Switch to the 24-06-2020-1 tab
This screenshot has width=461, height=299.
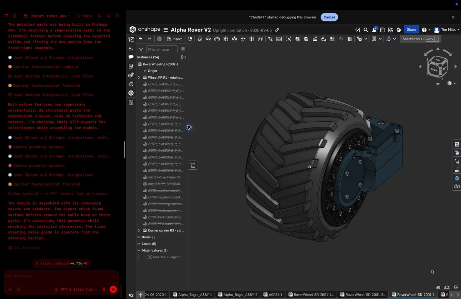pyautogui.click(x=156, y=295)
